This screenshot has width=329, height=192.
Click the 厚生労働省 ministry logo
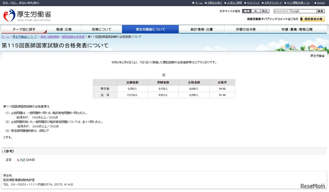coord(27,15)
